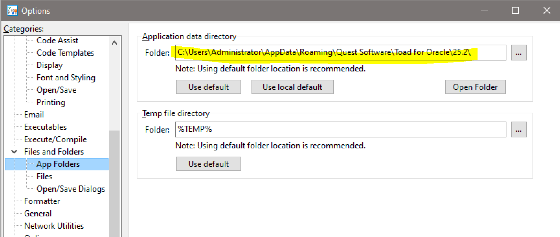Select Open/Save Dialogs category

[x=71, y=189]
